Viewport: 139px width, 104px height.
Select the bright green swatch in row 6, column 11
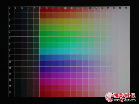(73, 39)
